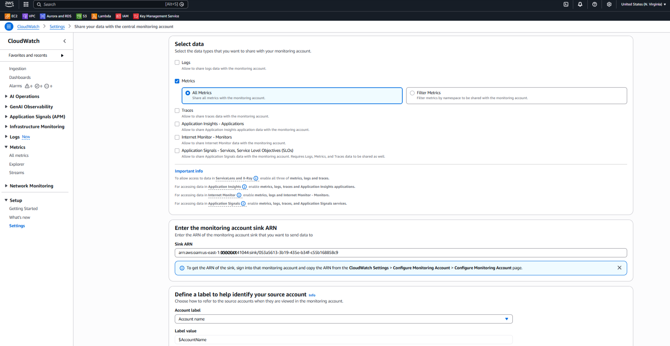Click the Settings breadcrumb link
Screen dimensions: 670x346
point(57,26)
